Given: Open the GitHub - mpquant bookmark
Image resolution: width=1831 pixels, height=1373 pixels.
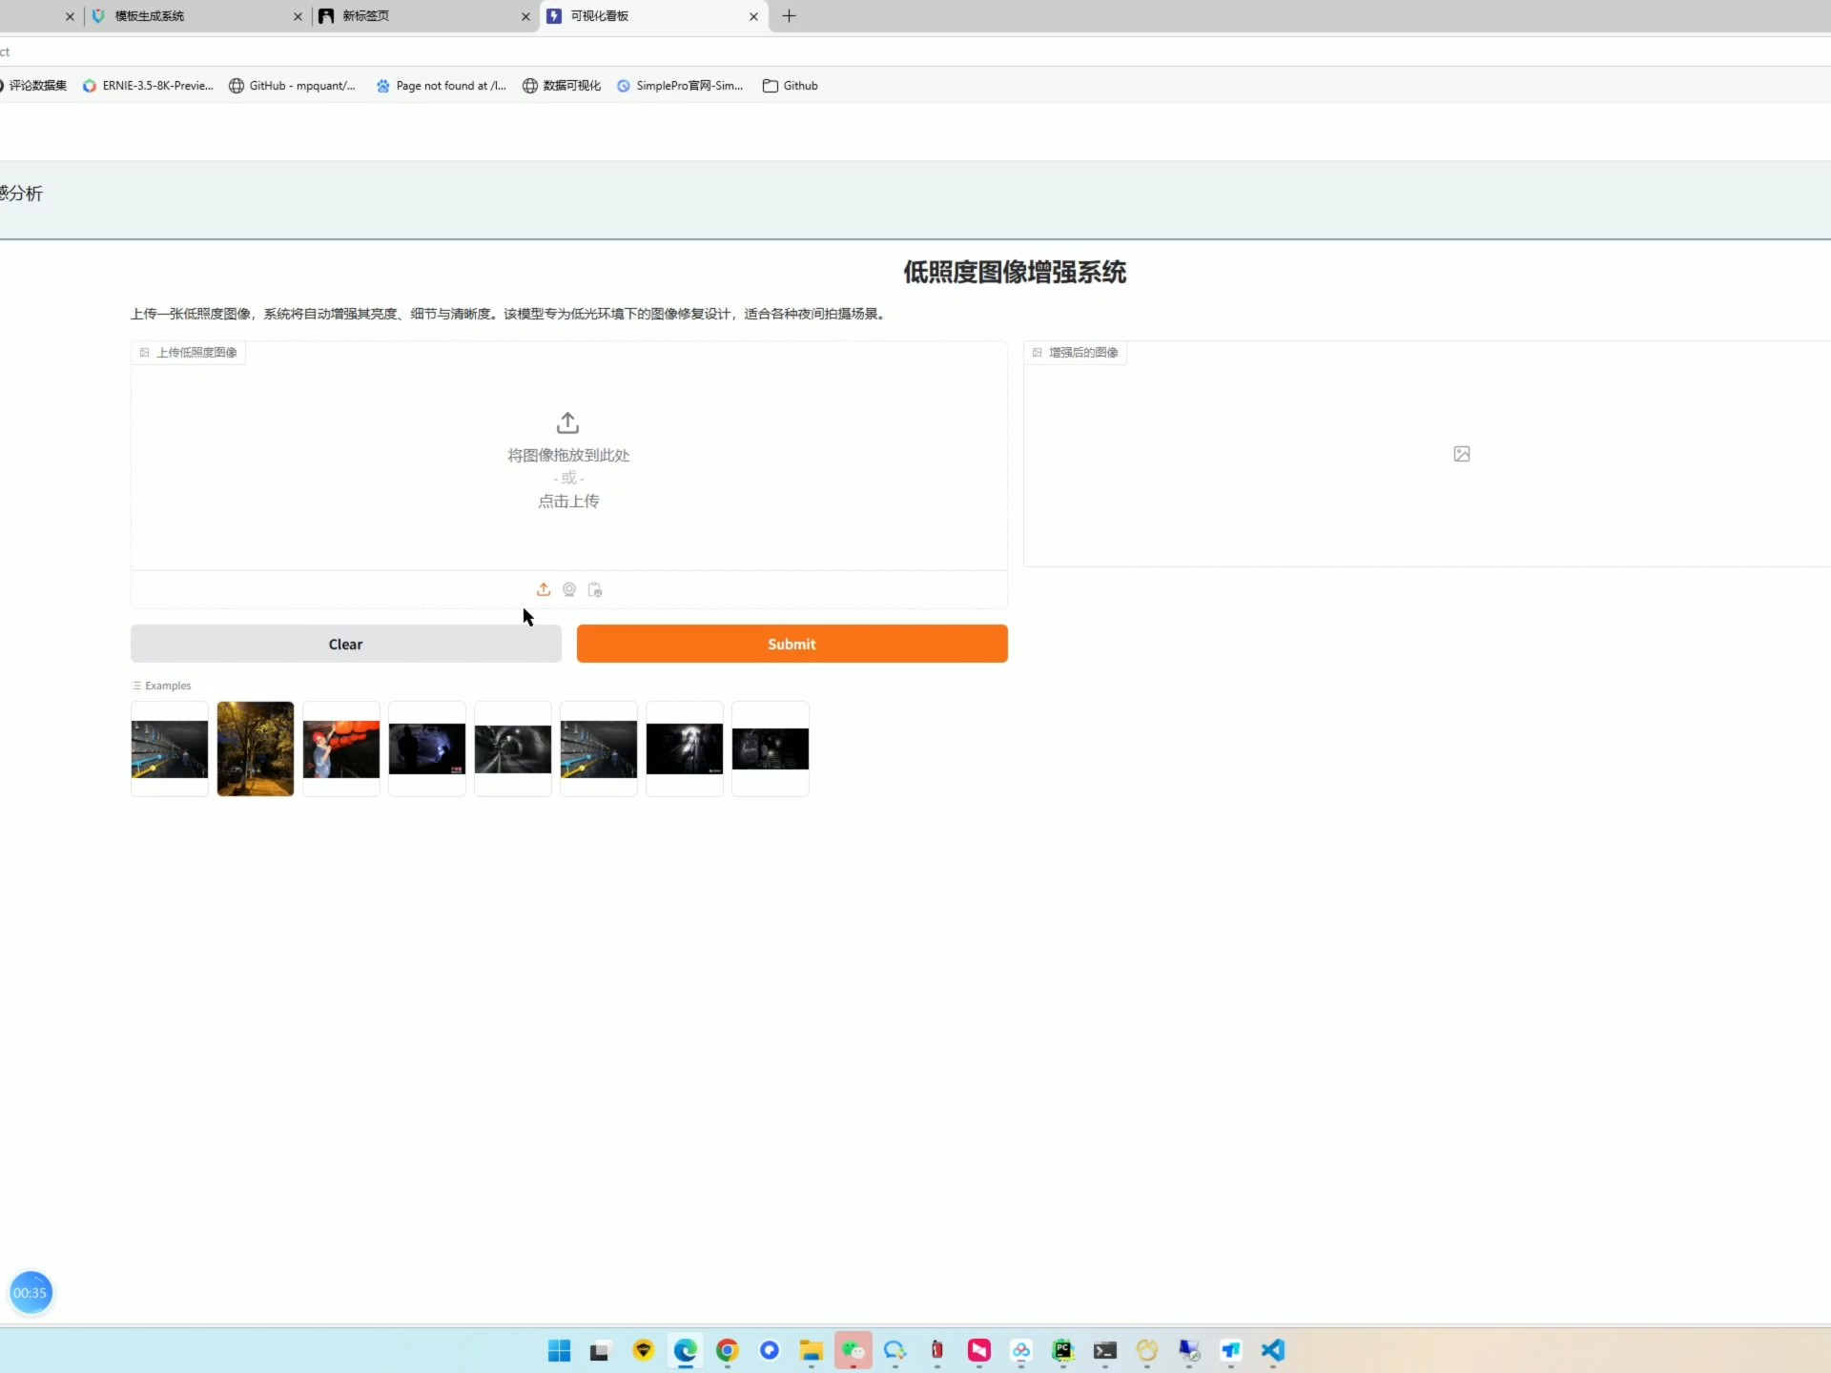Looking at the screenshot, I should pyautogui.click(x=292, y=86).
